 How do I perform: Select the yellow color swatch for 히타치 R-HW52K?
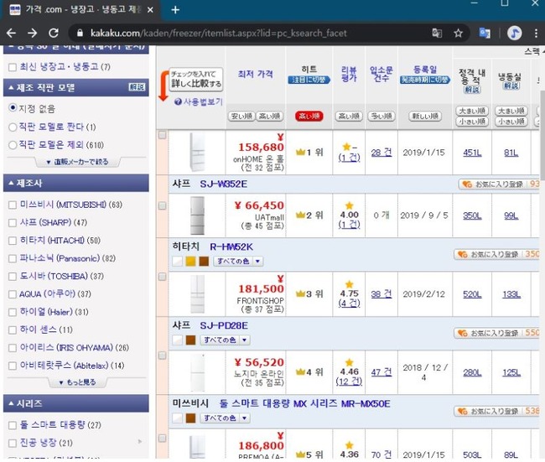[x=190, y=261]
